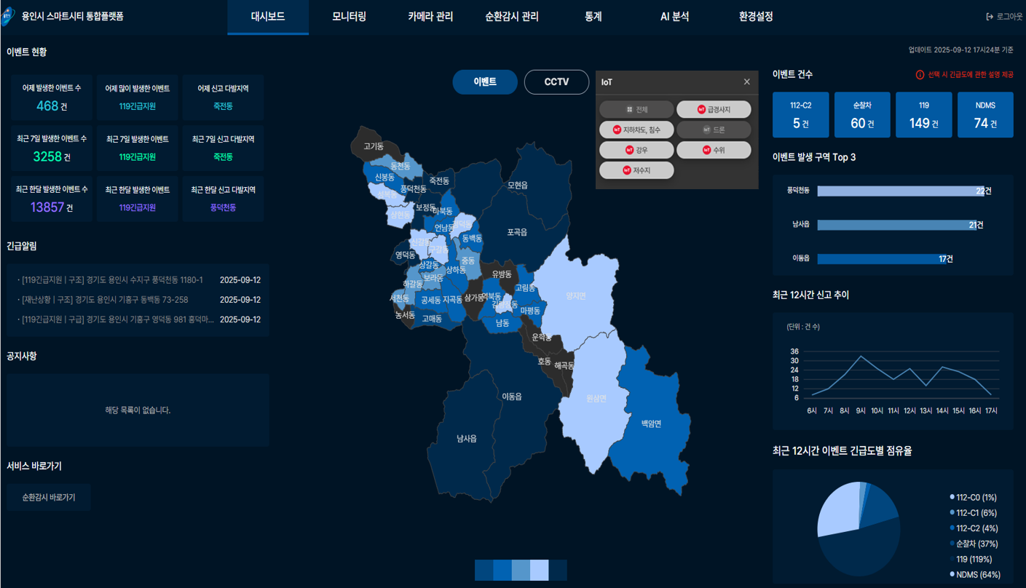1026x588 pixels.
Task: Switch the map to CCTV view
Action: click(x=556, y=82)
